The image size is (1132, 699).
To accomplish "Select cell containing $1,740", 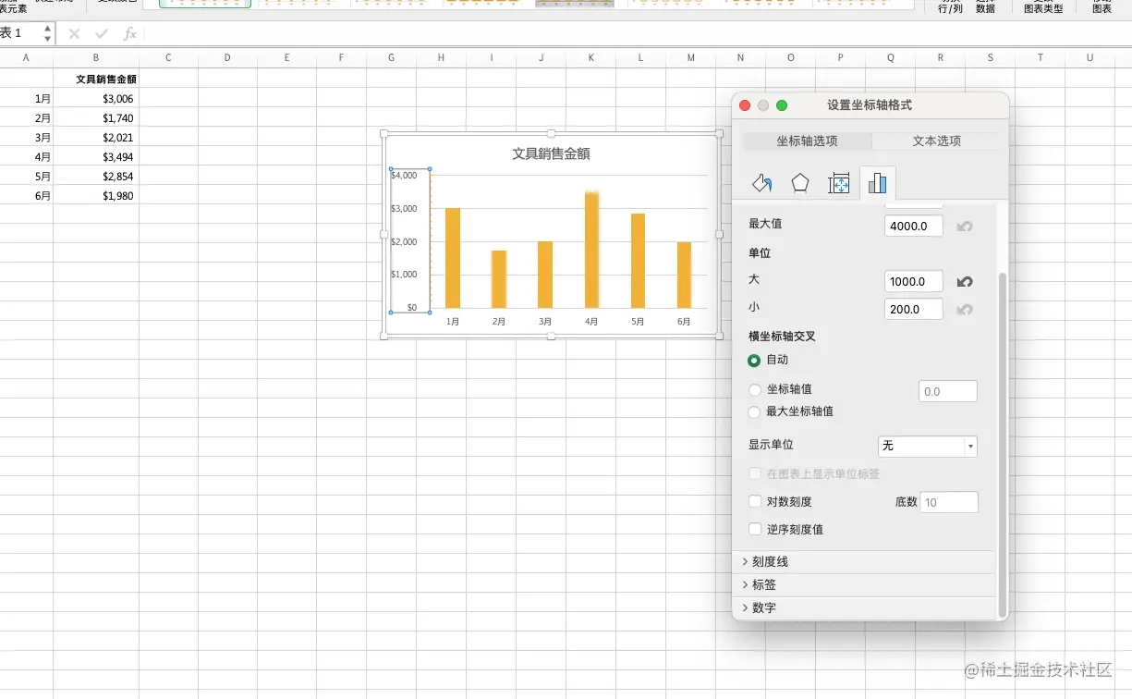I will (96, 117).
